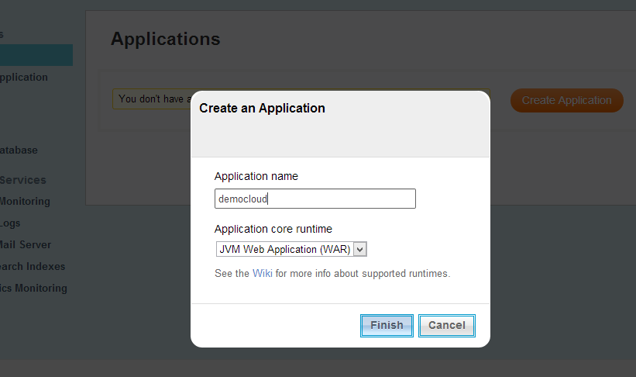Cancel the Create an Application dialog

(446, 325)
